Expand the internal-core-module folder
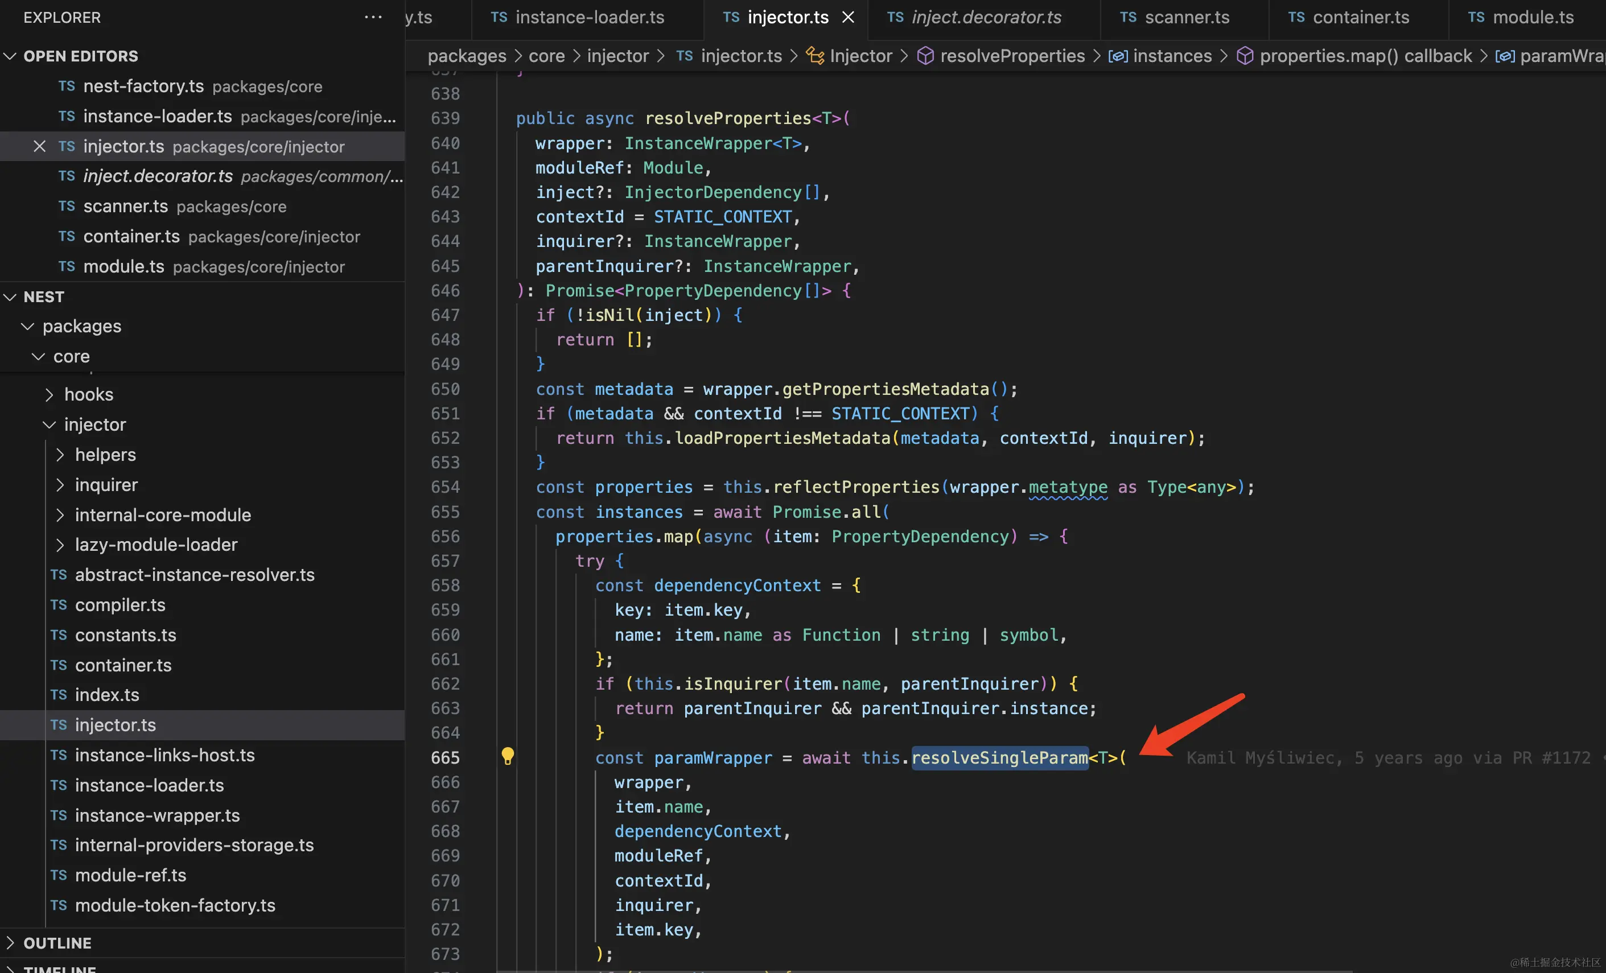 (60, 515)
